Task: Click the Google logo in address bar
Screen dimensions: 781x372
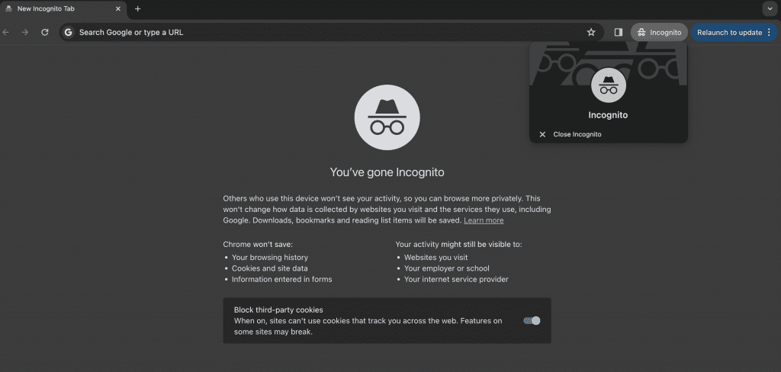Action: point(69,32)
